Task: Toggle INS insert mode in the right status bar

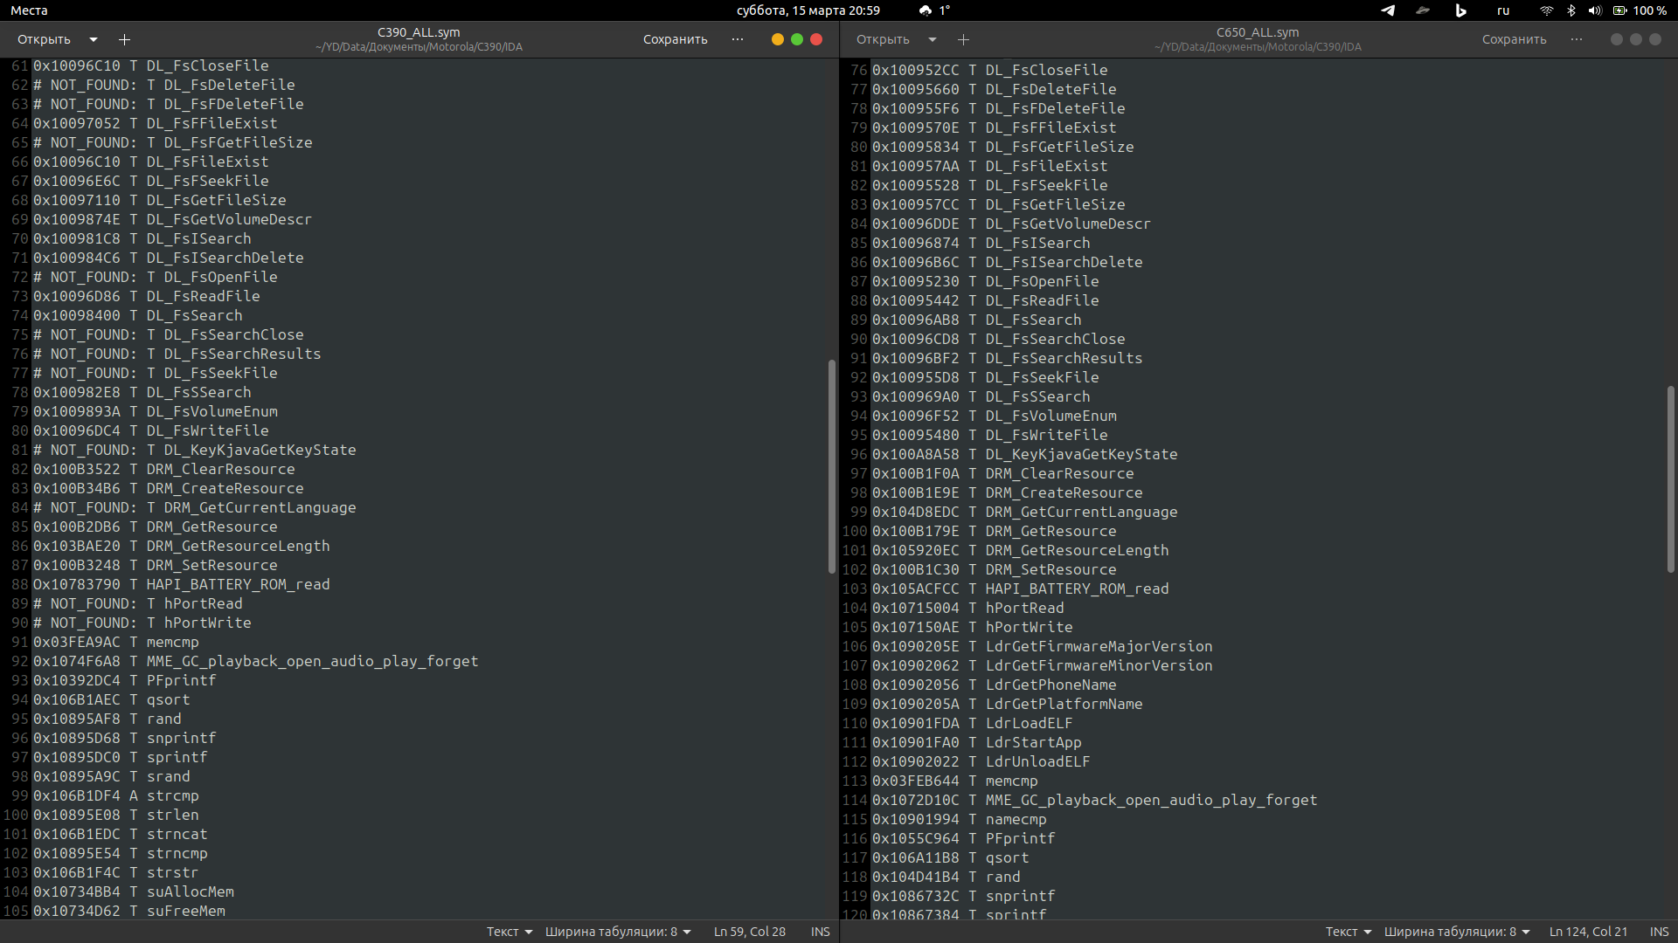Action: [1659, 932]
